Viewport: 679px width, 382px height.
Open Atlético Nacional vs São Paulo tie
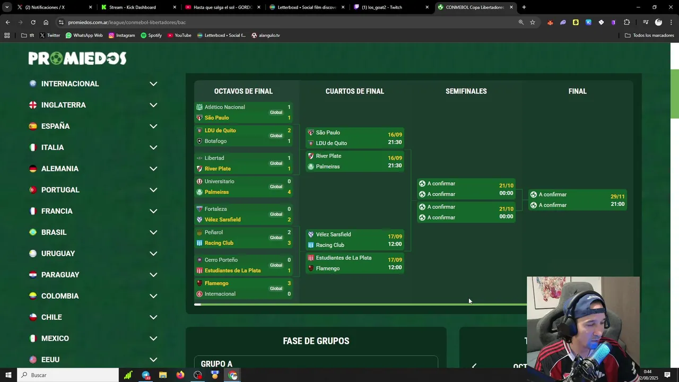[243, 112]
